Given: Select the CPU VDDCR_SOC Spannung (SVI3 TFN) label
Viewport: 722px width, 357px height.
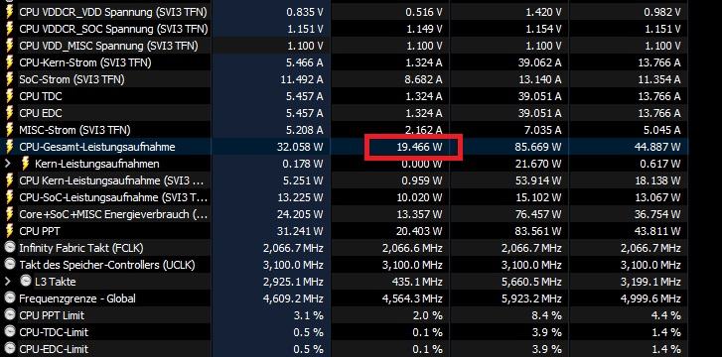Looking at the screenshot, I should point(113,29).
